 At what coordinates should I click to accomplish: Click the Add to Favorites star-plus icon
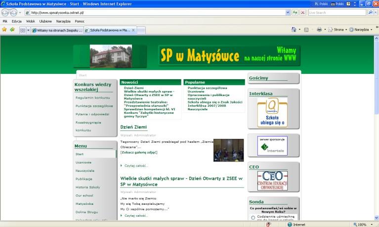click(x=12, y=30)
